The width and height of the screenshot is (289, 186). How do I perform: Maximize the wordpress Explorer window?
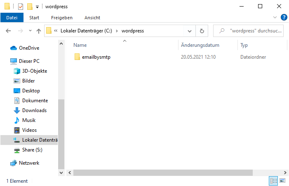(x=260, y=7)
